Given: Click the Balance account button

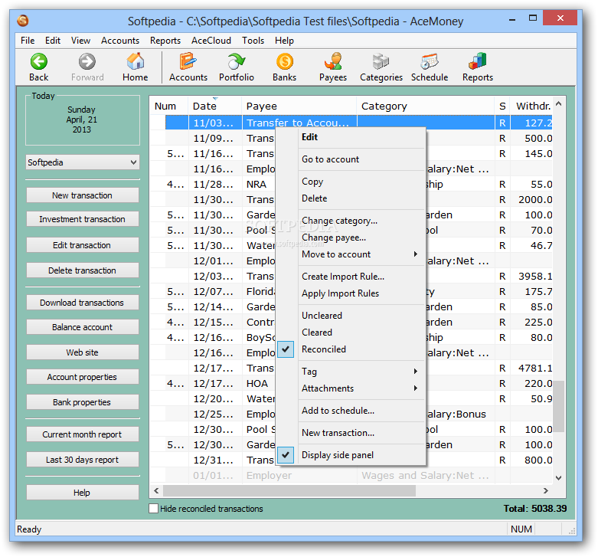Looking at the screenshot, I should pos(83,327).
